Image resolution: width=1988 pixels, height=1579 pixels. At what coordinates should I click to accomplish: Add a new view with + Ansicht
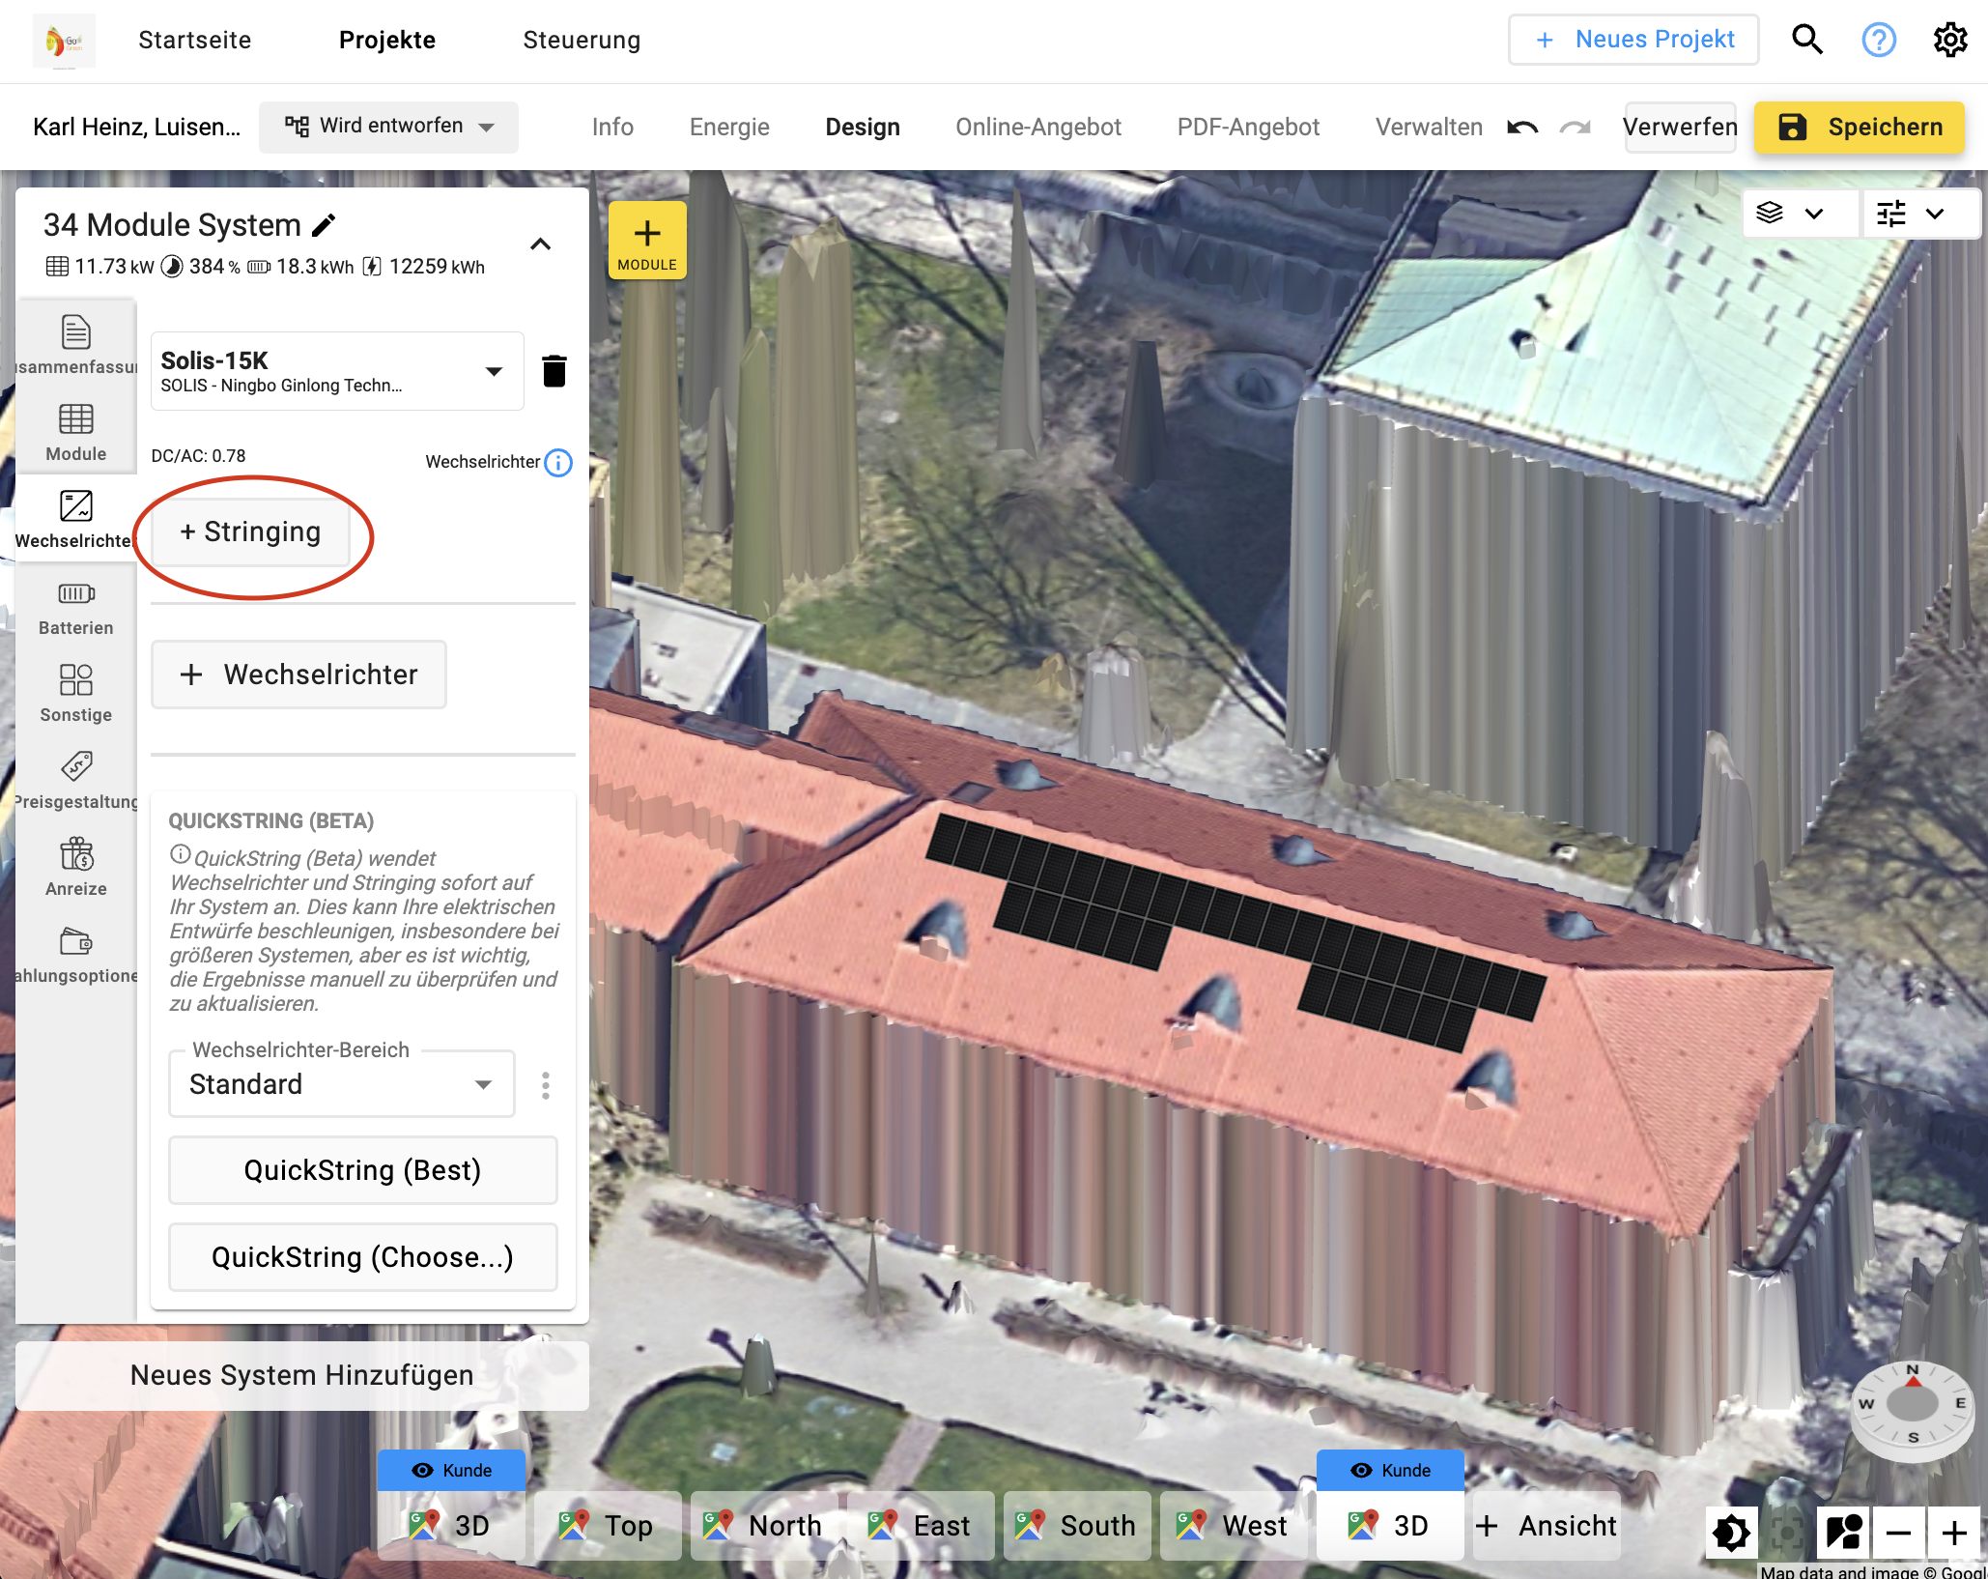(1547, 1526)
